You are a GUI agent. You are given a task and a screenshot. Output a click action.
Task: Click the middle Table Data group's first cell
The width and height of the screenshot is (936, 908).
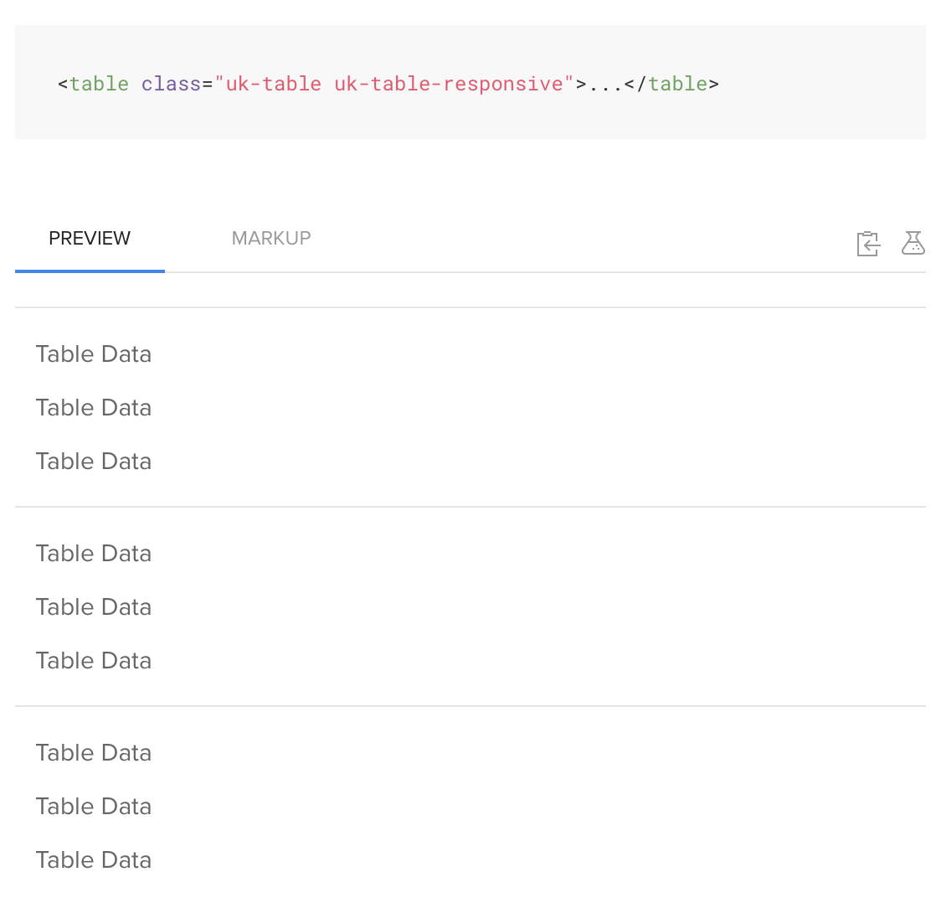pyautogui.click(x=93, y=553)
